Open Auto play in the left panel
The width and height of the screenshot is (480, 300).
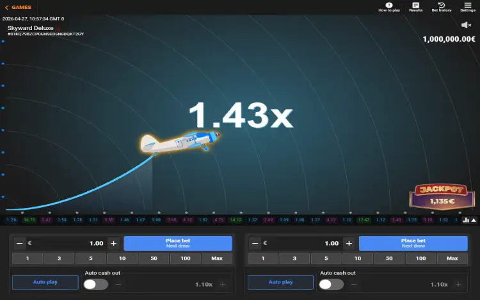pos(45,282)
